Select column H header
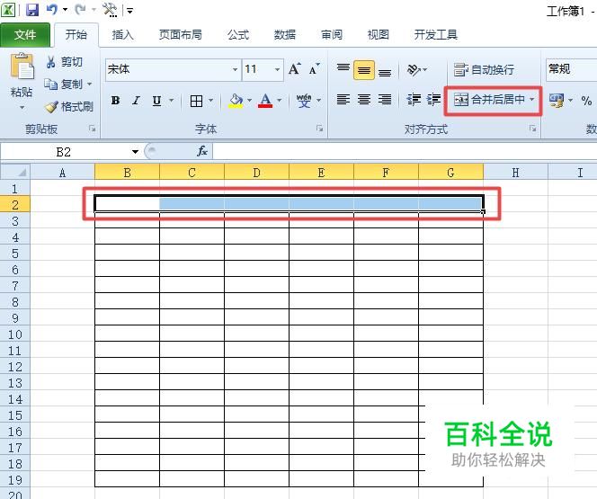Image resolution: width=597 pixels, height=499 pixels. 515,173
